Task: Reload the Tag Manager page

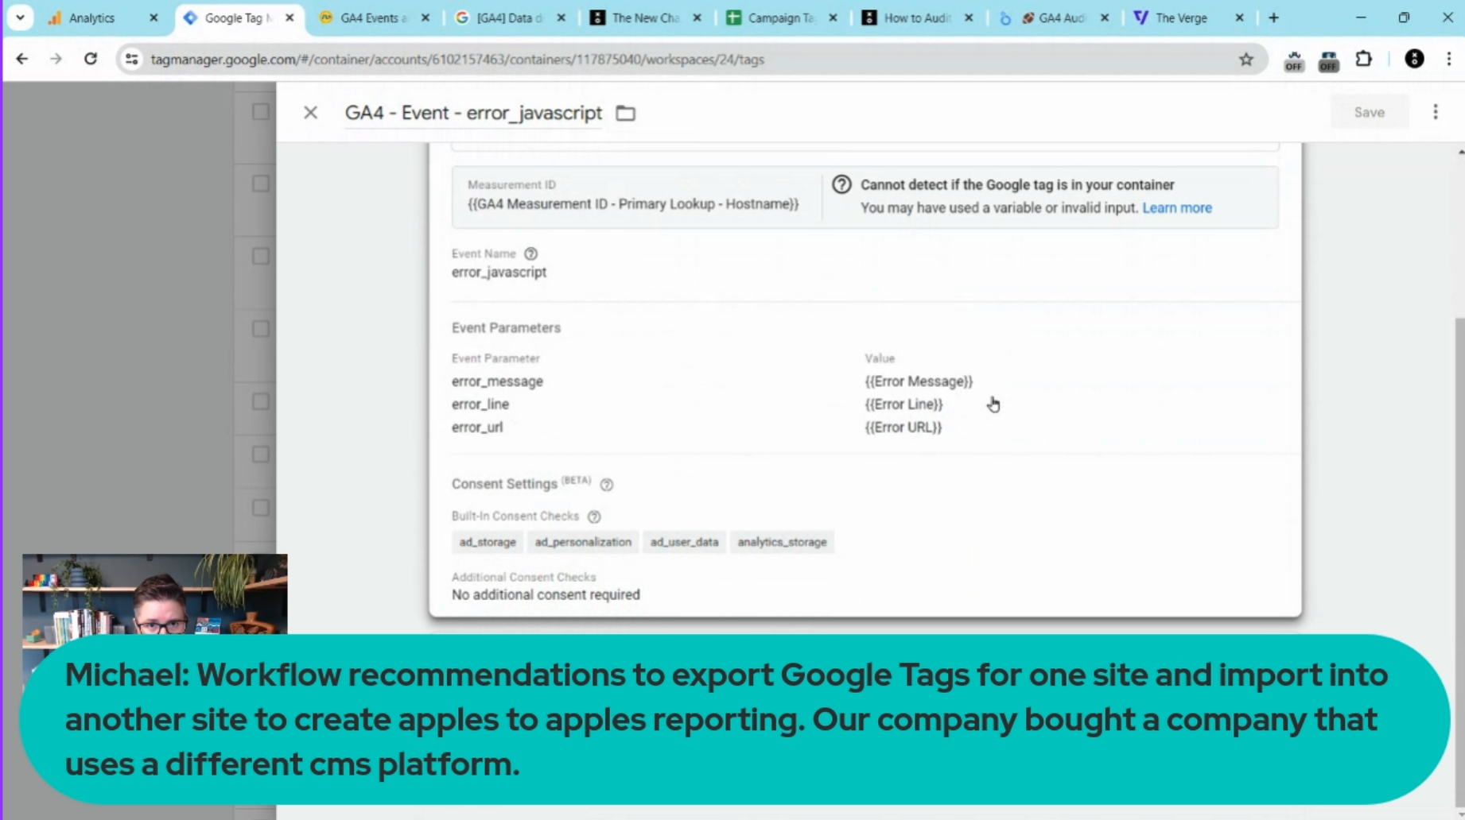Action: pyautogui.click(x=91, y=59)
